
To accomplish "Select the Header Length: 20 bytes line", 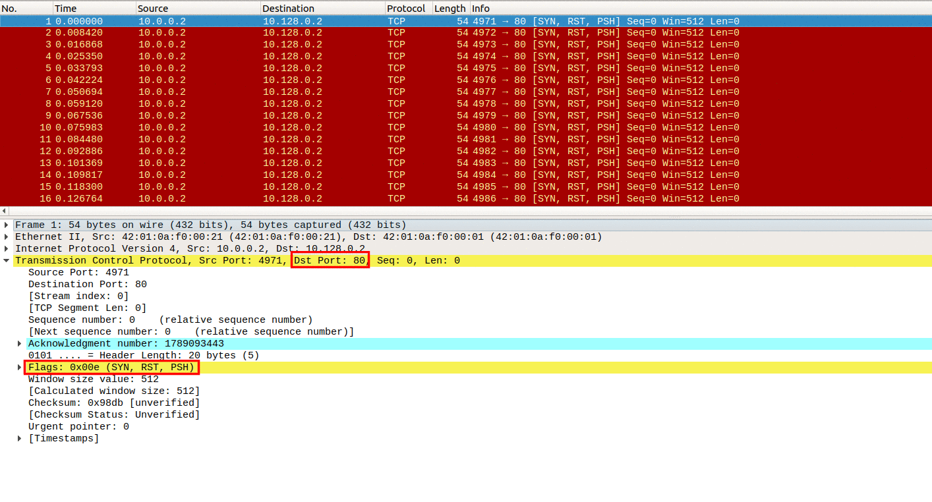I will pos(144,356).
